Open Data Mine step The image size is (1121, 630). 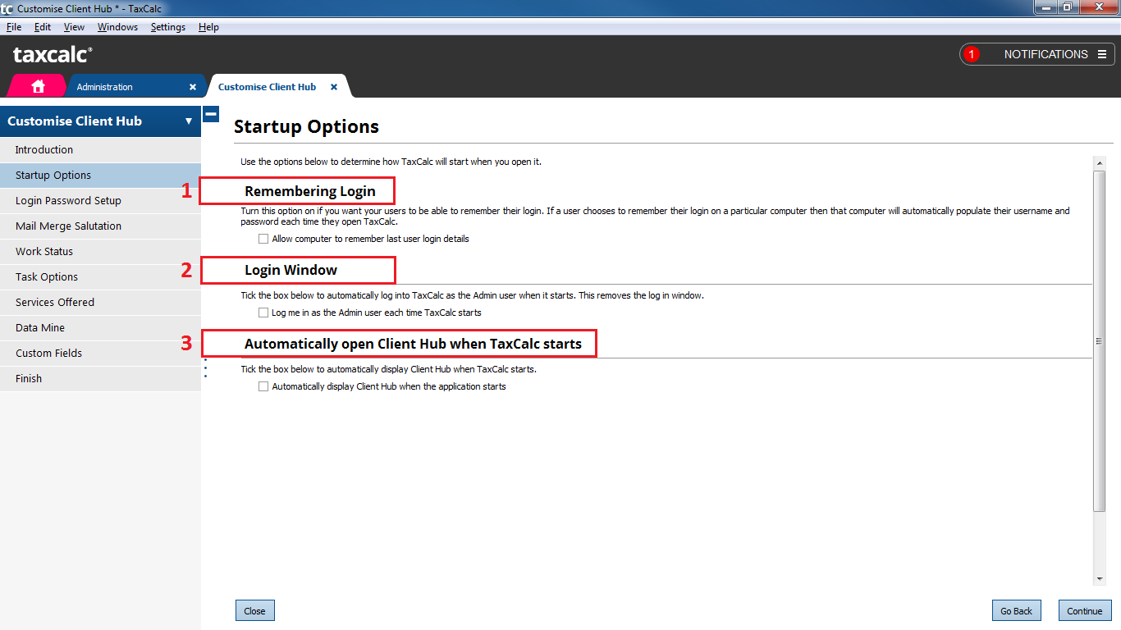[100, 328]
